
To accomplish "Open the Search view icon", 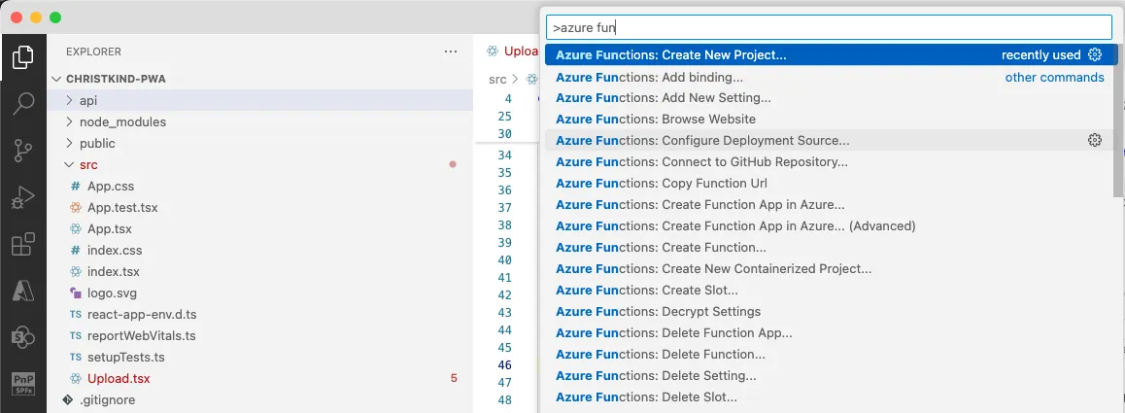I will coord(23,103).
